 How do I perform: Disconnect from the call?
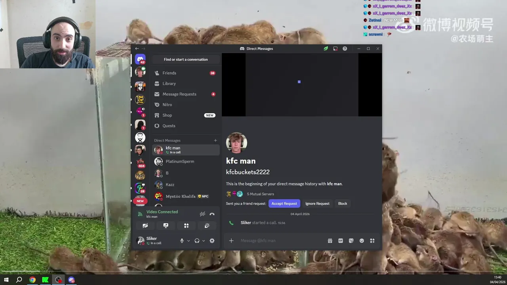click(212, 214)
